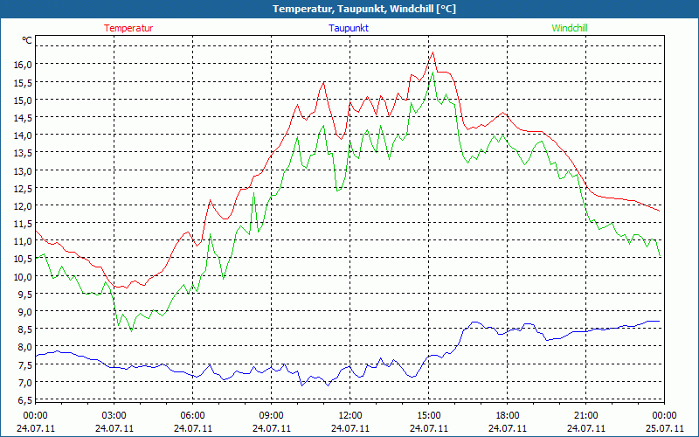Click the red temperature peak just after 15:00
Viewport: 699px width, 437px height.
point(433,52)
